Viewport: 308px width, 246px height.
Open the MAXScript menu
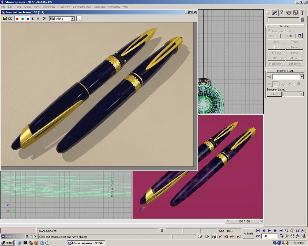(x=114, y=7)
